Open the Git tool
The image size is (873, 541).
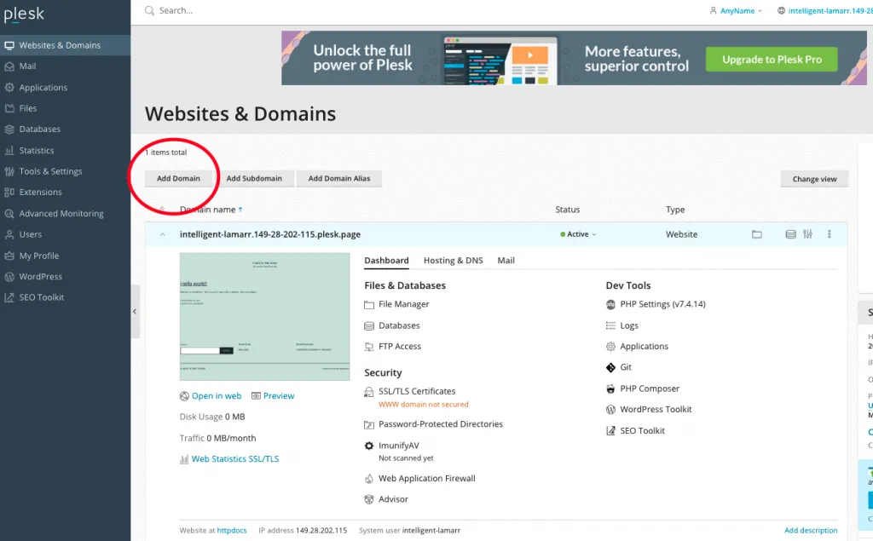click(x=627, y=367)
